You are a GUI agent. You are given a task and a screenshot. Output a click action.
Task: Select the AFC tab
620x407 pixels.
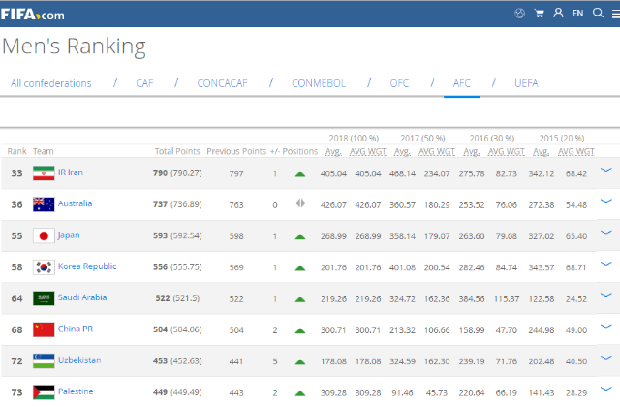pos(461,83)
